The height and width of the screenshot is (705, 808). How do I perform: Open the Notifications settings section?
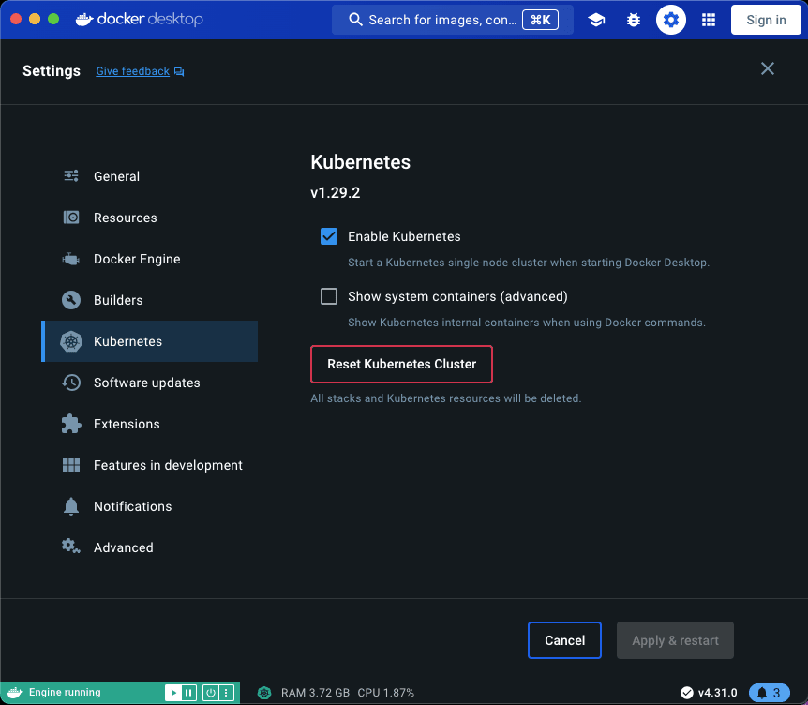point(149,506)
